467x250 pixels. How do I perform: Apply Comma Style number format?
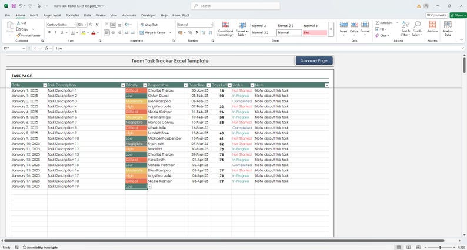(x=196, y=32)
